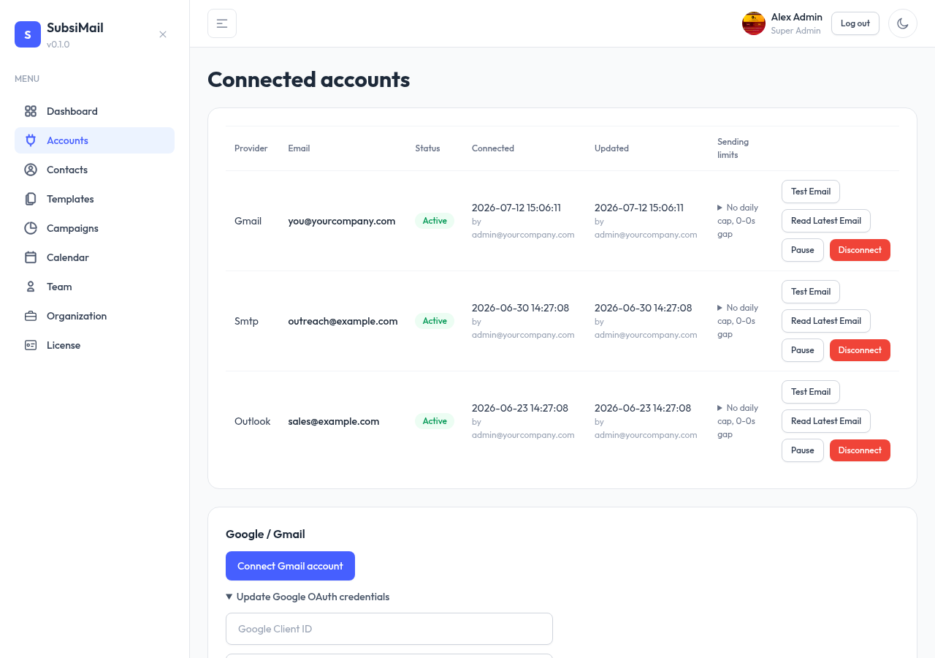Click the SubsiMail logo icon
This screenshot has width=935, height=658.
pos(28,34)
